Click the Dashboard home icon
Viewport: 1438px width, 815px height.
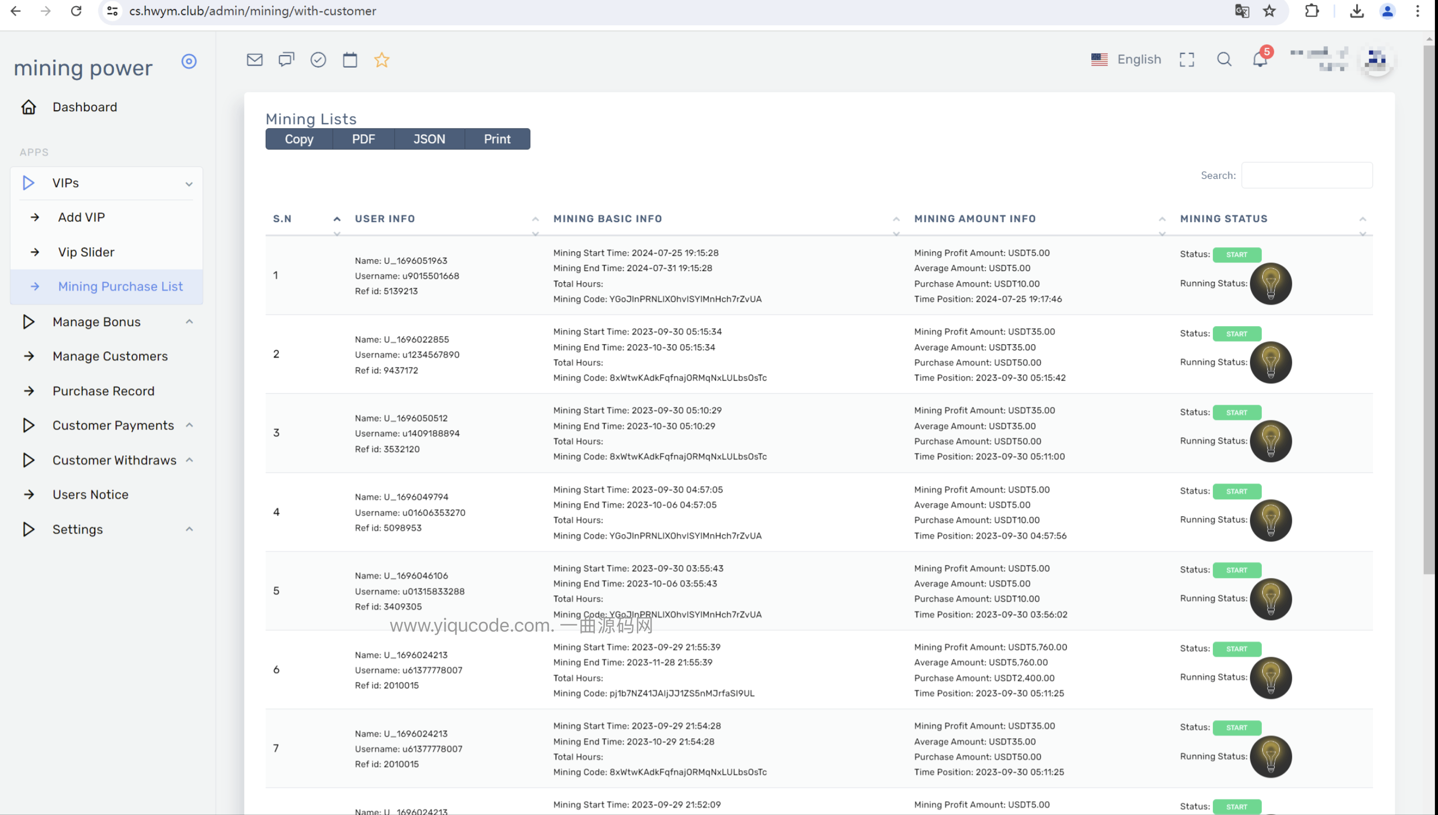point(28,107)
